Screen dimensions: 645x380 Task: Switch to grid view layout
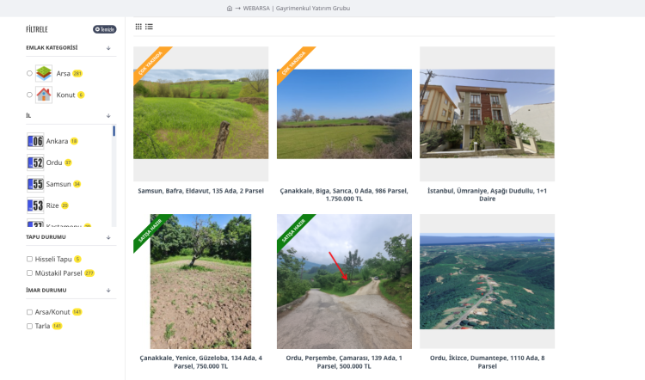coord(139,27)
